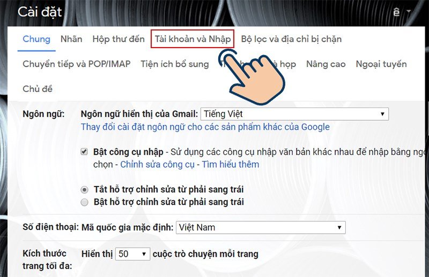Click the Ngôn ngữ: section label
This screenshot has width=429, height=277.
[x=43, y=114]
